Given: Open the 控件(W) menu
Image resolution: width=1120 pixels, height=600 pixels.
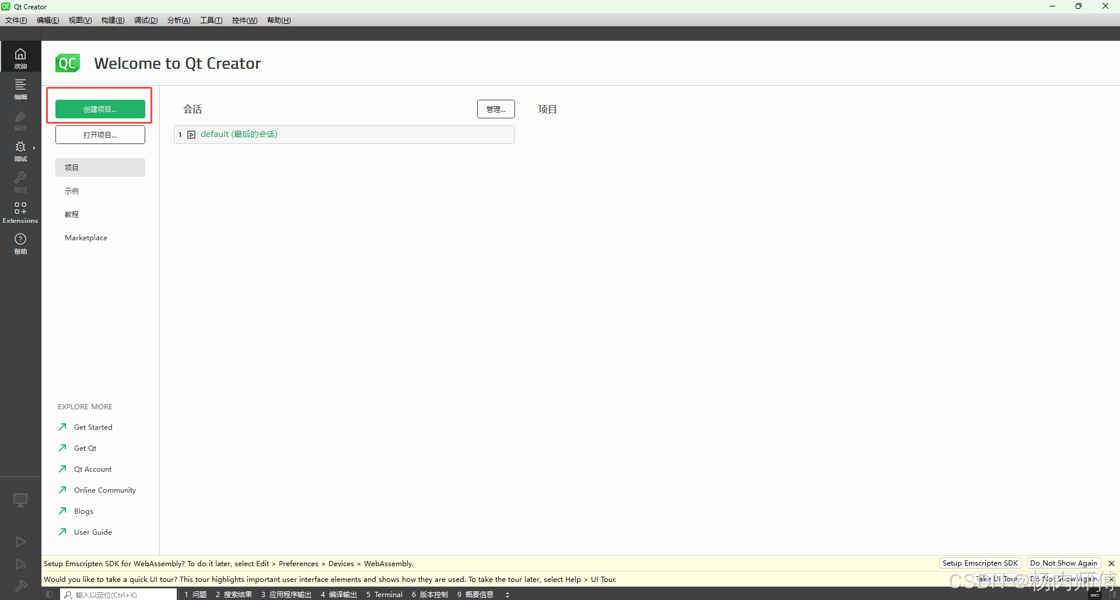Looking at the screenshot, I should (244, 20).
